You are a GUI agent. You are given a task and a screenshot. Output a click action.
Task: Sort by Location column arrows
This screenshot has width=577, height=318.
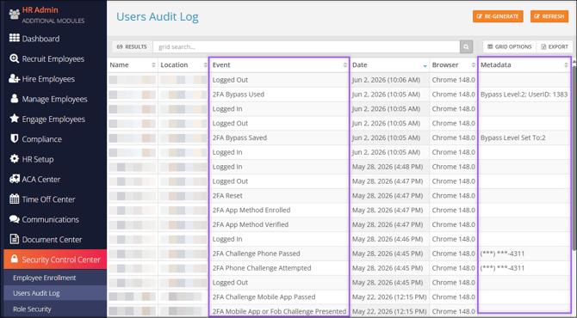205,65
